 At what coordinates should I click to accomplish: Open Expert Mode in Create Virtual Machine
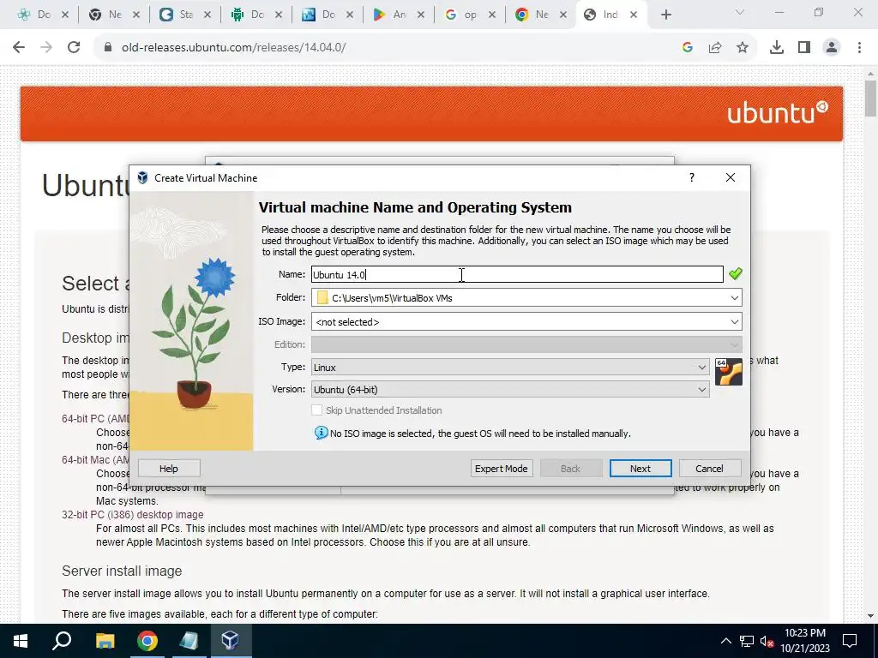pos(501,469)
